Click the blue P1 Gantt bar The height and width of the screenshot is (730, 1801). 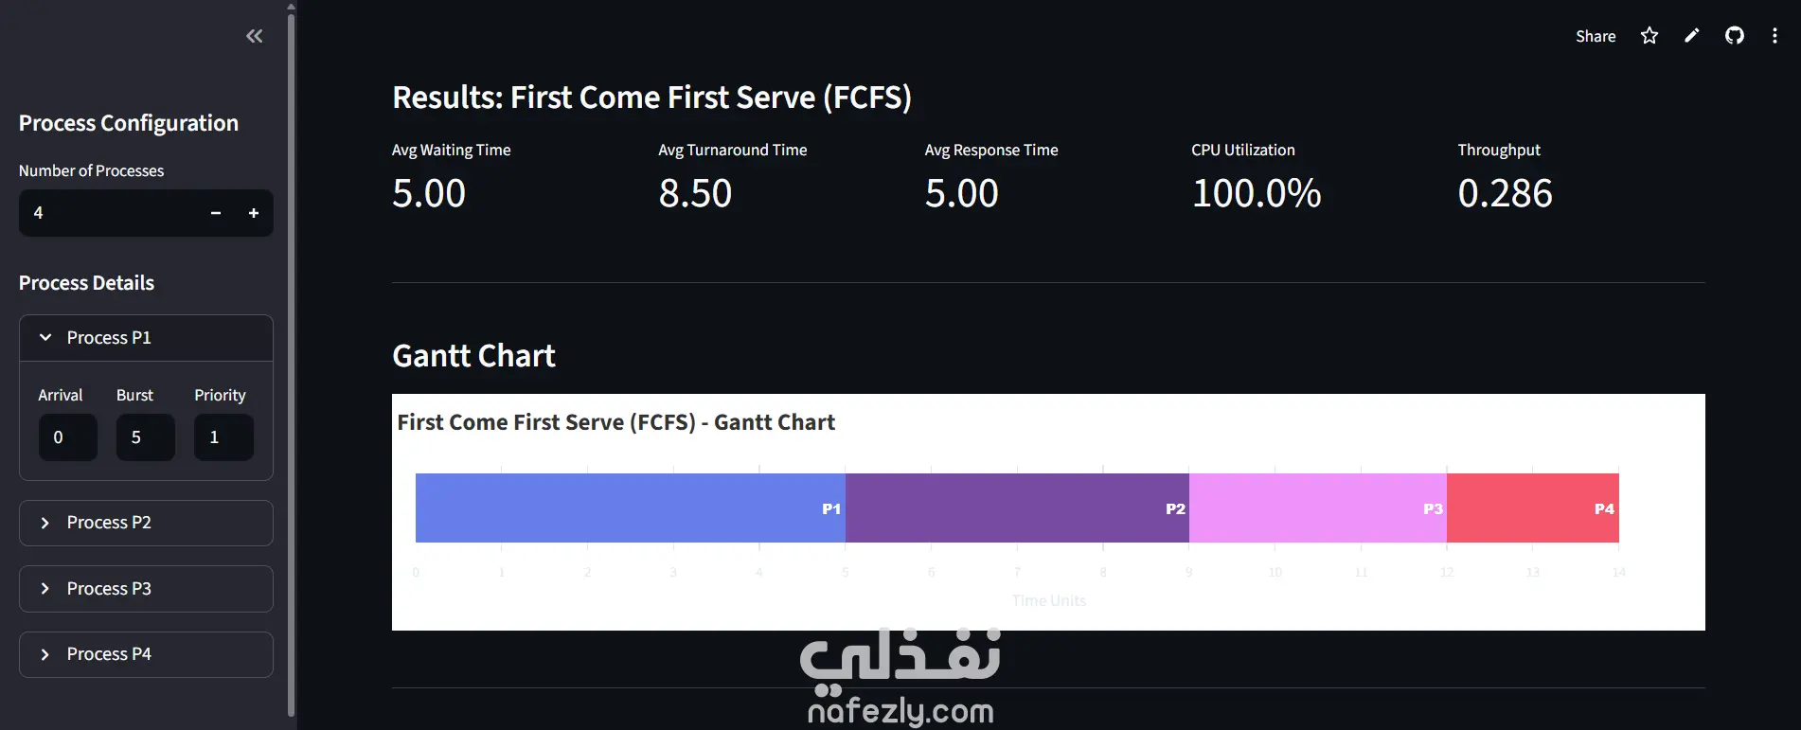tap(630, 507)
